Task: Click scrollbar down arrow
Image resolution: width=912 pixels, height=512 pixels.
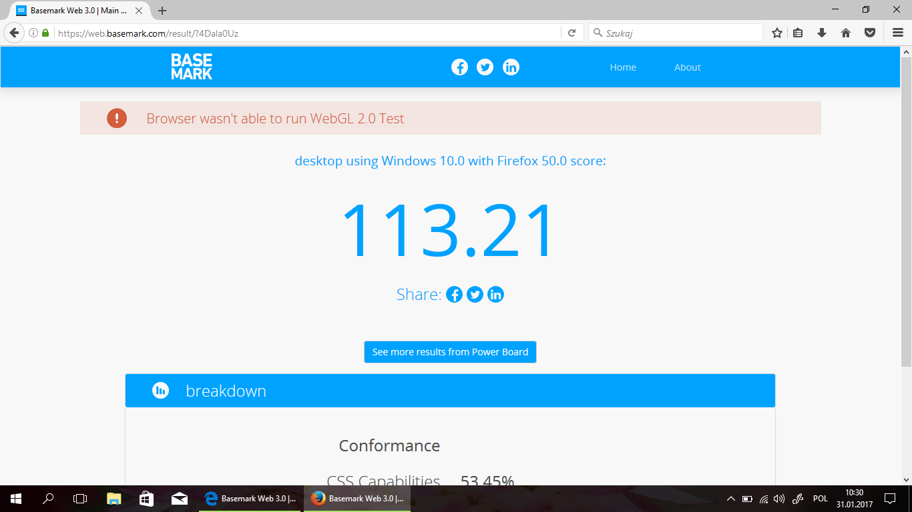Action: coord(906,479)
